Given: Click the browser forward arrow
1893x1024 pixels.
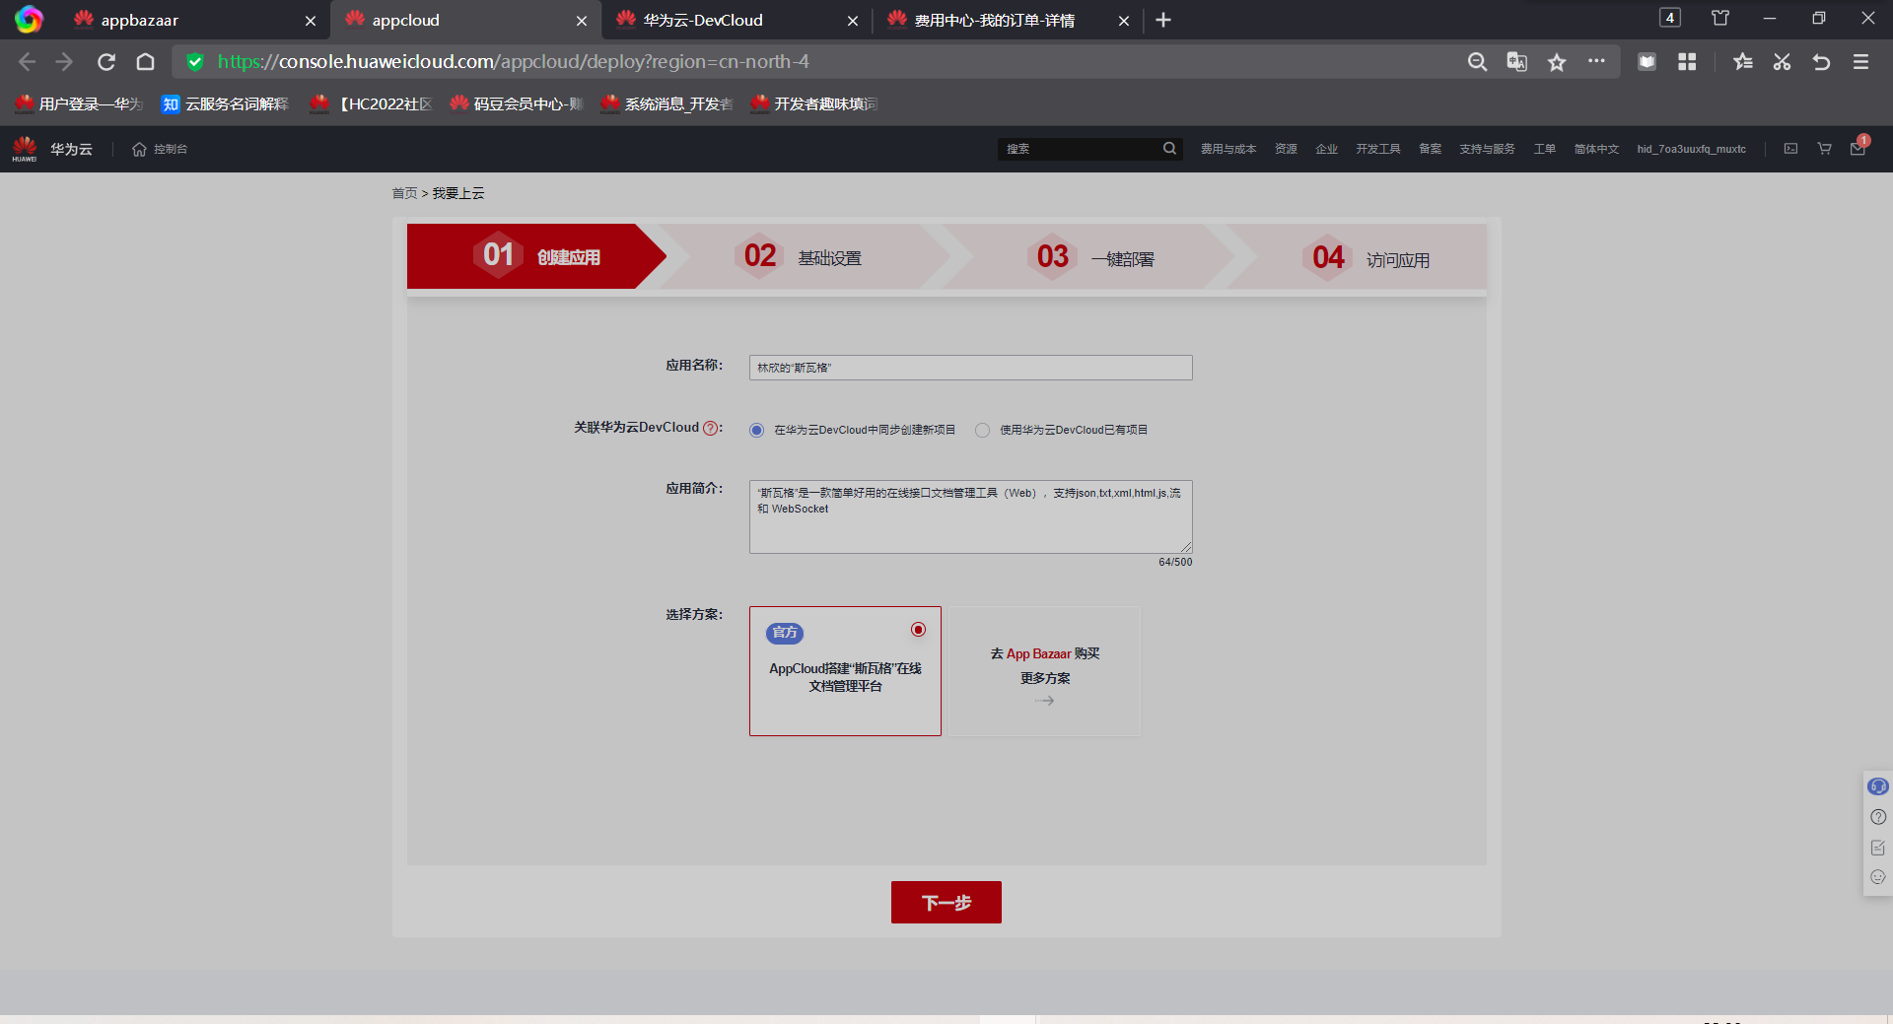Looking at the screenshot, I should [x=65, y=62].
